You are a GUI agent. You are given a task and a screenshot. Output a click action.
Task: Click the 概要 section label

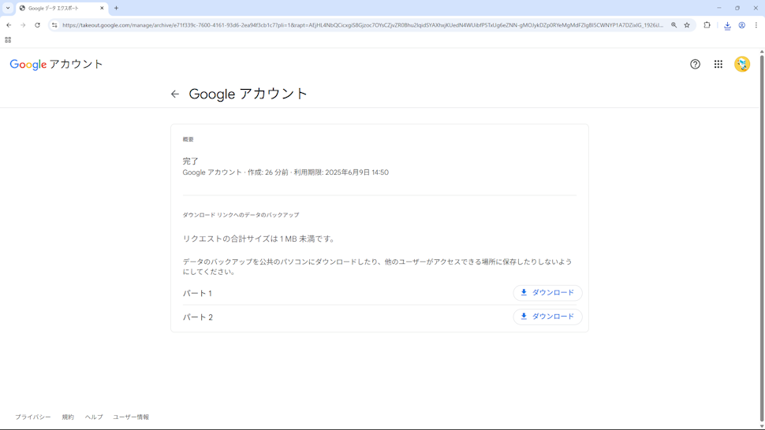[x=188, y=139]
